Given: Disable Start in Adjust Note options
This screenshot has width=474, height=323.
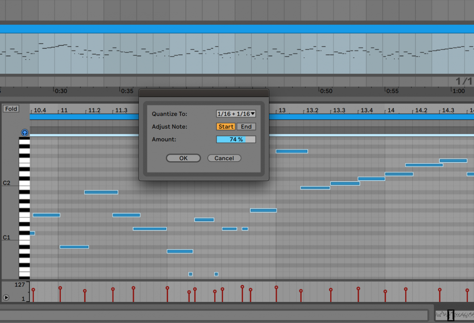Looking at the screenshot, I should click(x=226, y=127).
